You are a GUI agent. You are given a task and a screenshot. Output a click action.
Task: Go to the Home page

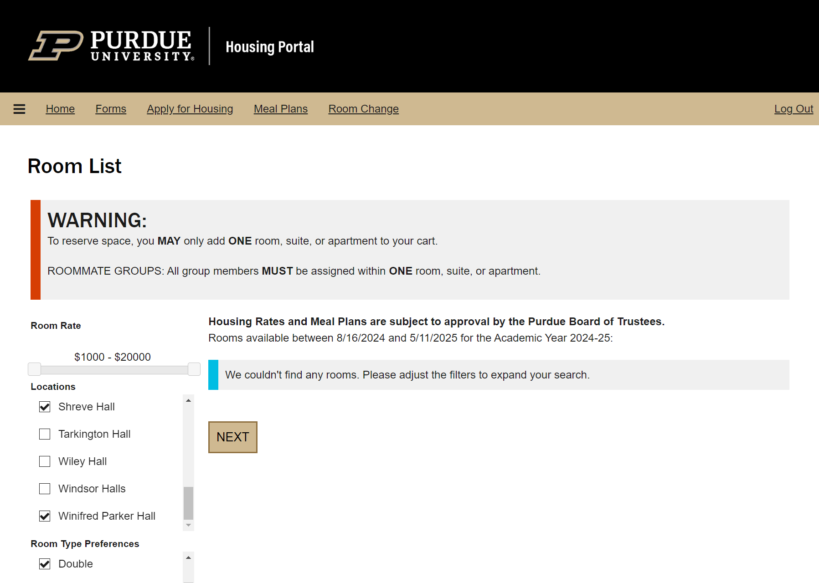click(60, 109)
